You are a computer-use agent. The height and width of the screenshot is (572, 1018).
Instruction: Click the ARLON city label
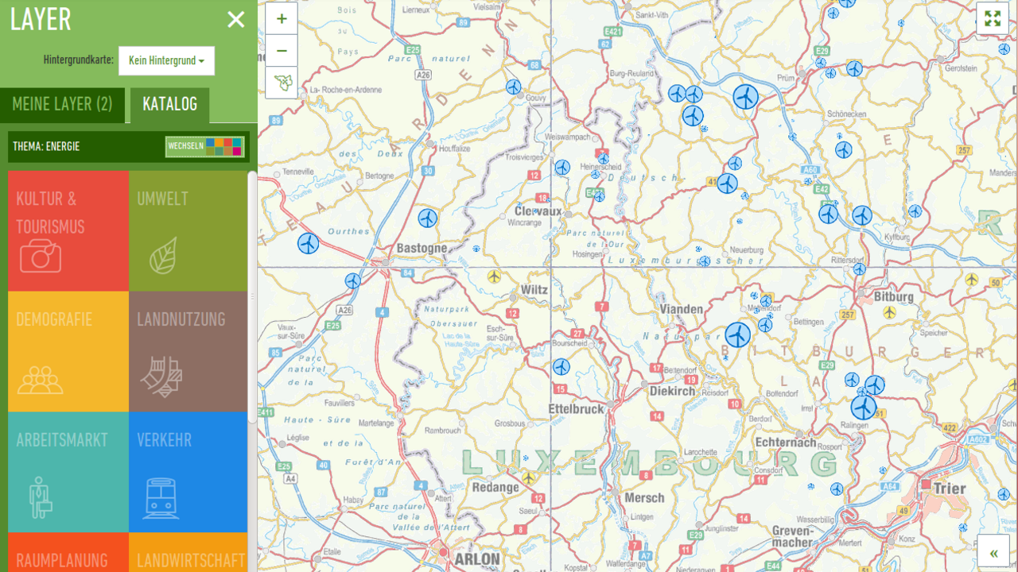click(x=477, y=559)
